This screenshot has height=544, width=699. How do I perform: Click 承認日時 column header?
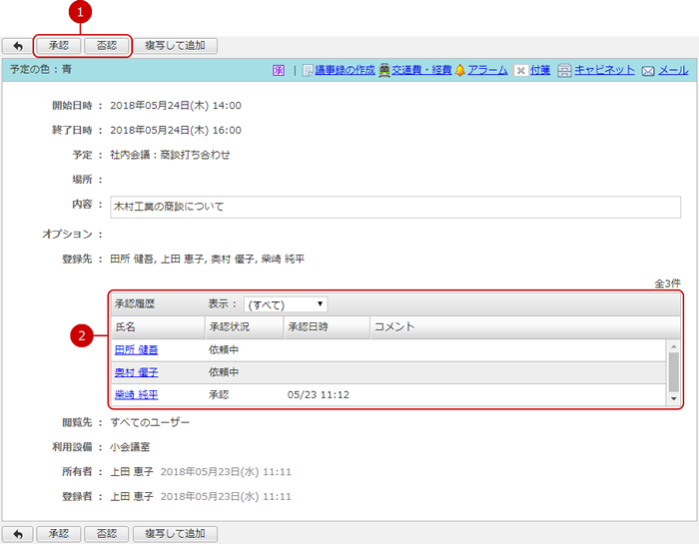click(327, 327)
